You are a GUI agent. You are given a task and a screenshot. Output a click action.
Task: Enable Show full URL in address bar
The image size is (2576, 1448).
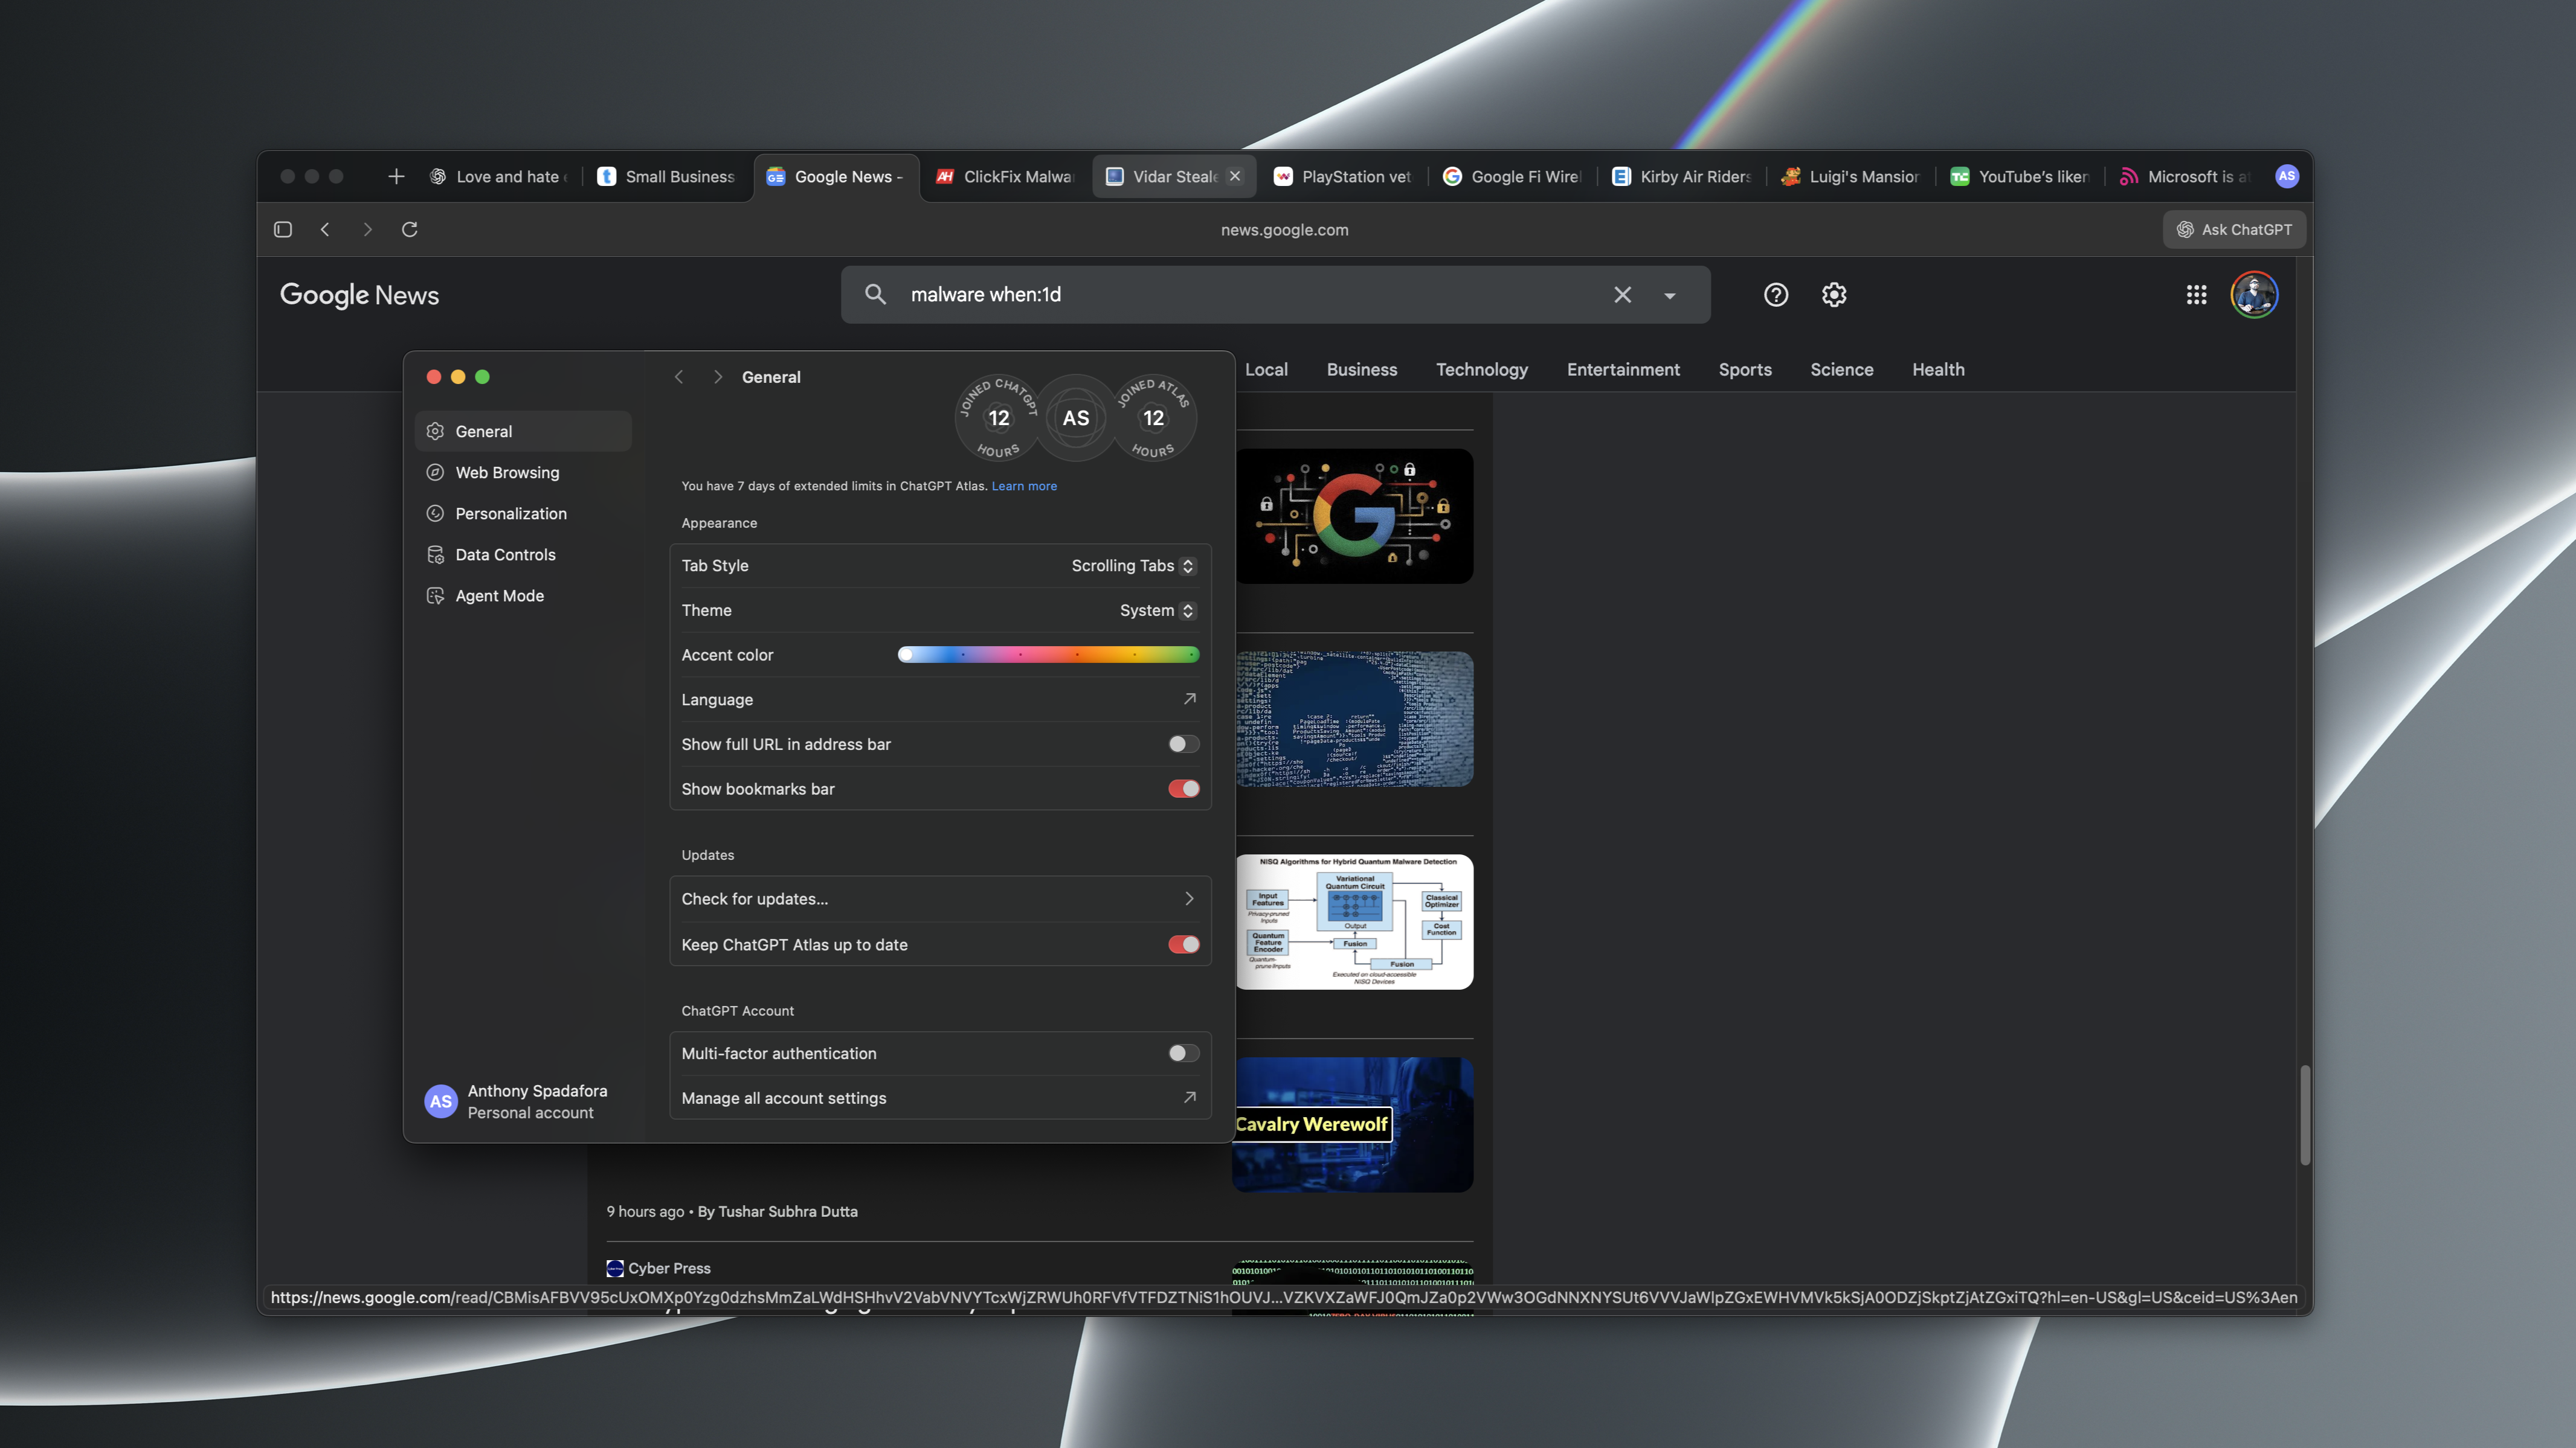coord(1183,743)
